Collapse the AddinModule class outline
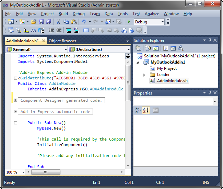Image resolution: width=223 pixels, height=189 pixels. (16, 78)
